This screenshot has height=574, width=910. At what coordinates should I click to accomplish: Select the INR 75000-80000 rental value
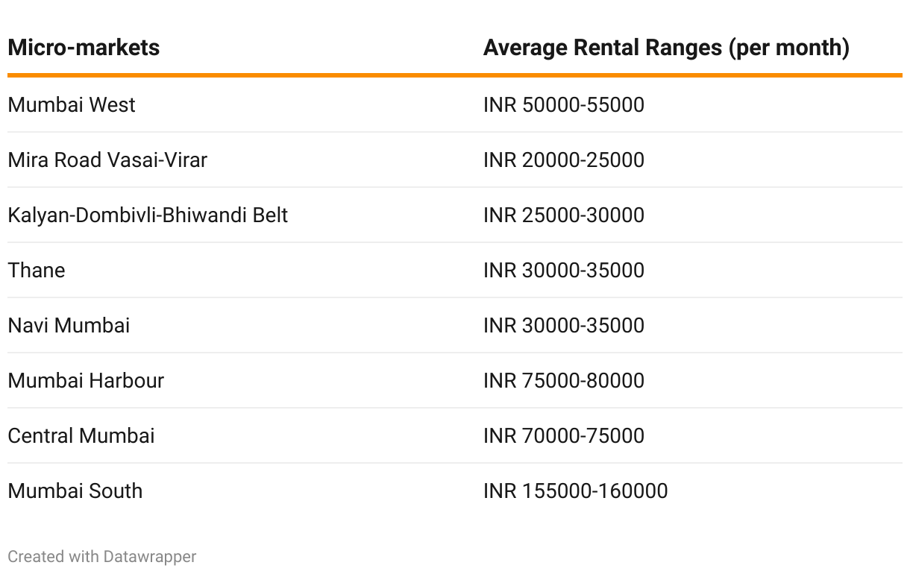[564, 380]
